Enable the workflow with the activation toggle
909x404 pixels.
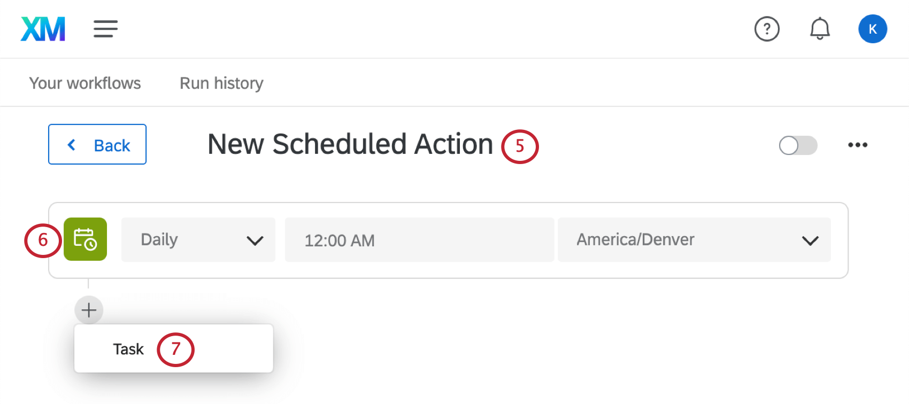coord(798,145)
